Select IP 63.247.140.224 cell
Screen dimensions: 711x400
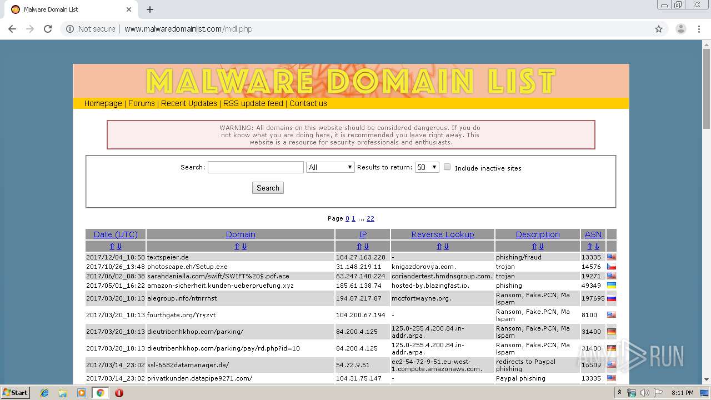(x=363, y=276)
